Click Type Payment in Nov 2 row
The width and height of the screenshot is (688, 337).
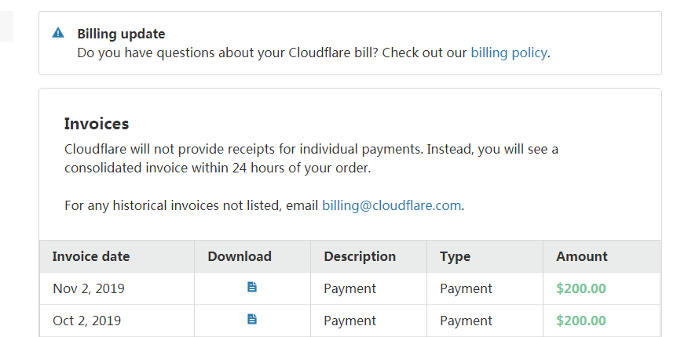(466, 288)
